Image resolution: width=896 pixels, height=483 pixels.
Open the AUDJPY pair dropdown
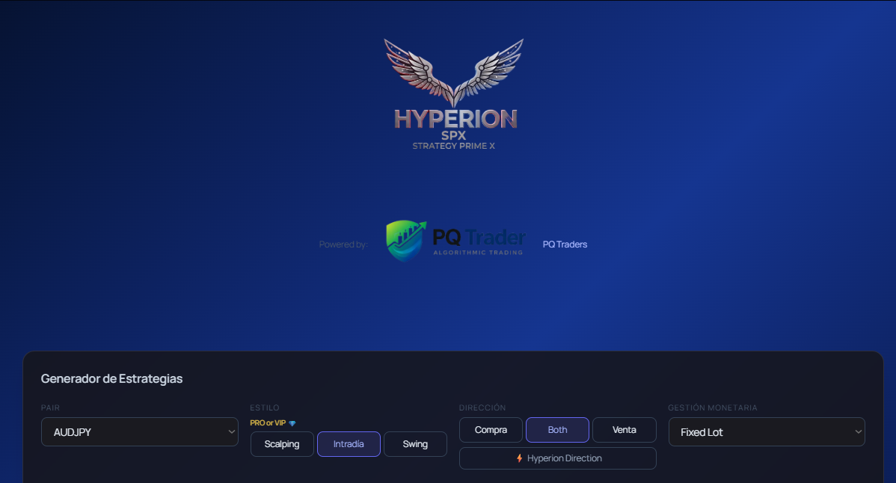139,432
